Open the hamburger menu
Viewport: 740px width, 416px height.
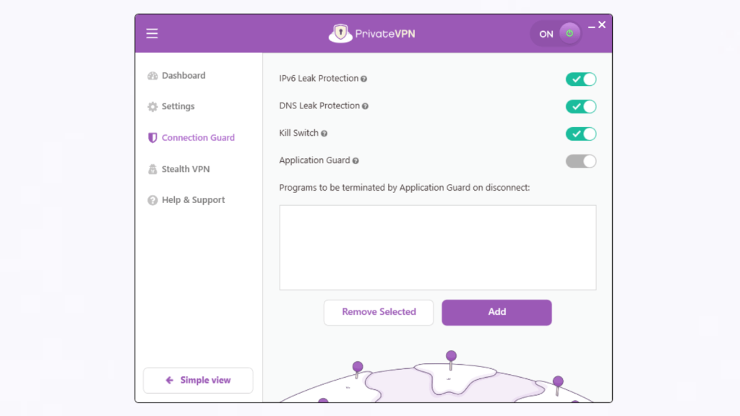click(152, 33)
